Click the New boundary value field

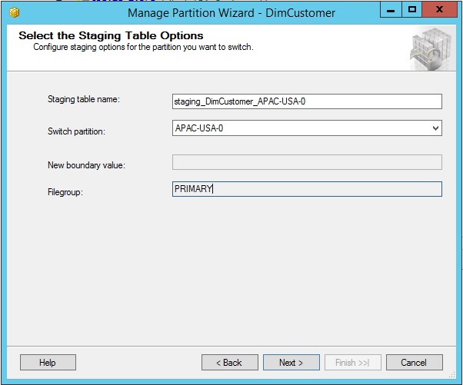307,162
